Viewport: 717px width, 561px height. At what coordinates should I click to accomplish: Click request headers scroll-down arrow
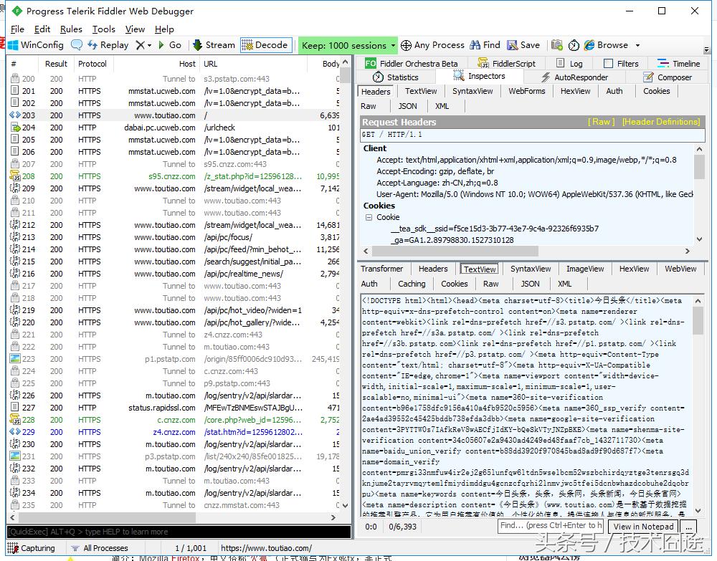(699, 239)
